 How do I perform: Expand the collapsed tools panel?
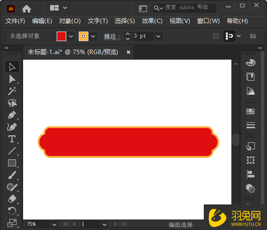(x=7, y=48)
